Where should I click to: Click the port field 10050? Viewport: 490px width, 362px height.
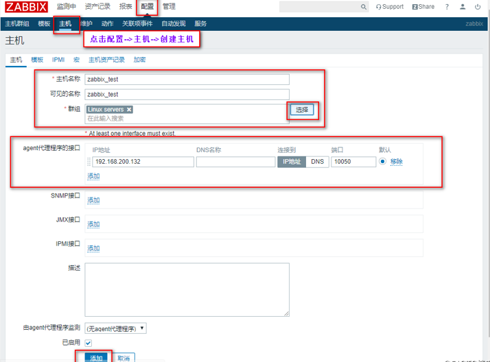click(353, 162)
